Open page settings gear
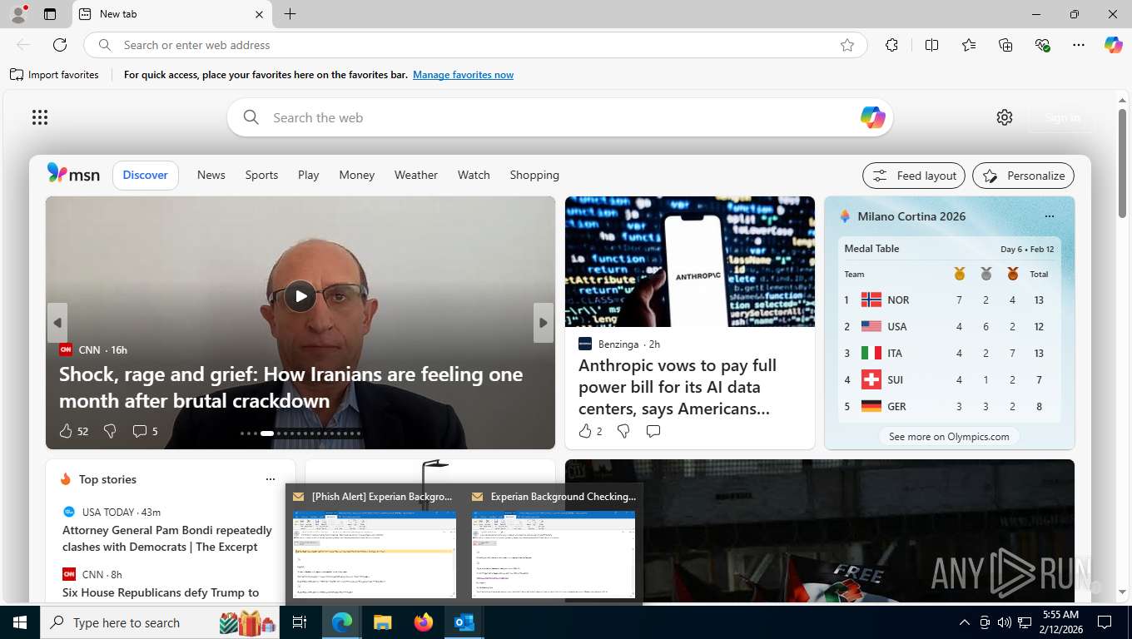 click(1005, 117)
